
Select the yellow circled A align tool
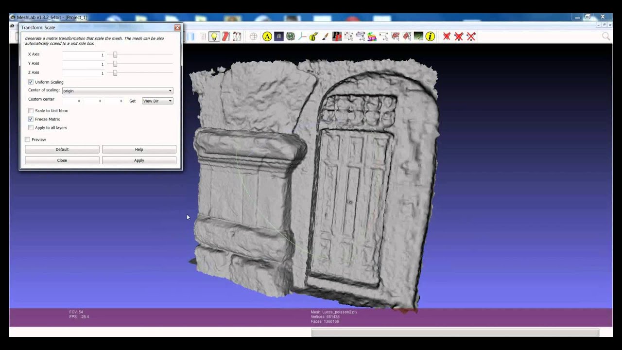(267, 36)
